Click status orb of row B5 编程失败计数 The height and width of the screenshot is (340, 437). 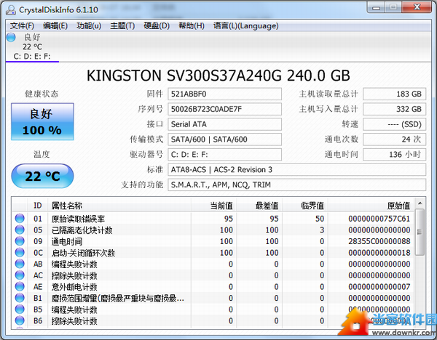tap(20, 309)
